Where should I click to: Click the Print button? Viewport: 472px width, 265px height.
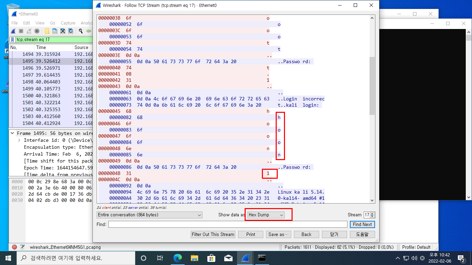[251, 234]
